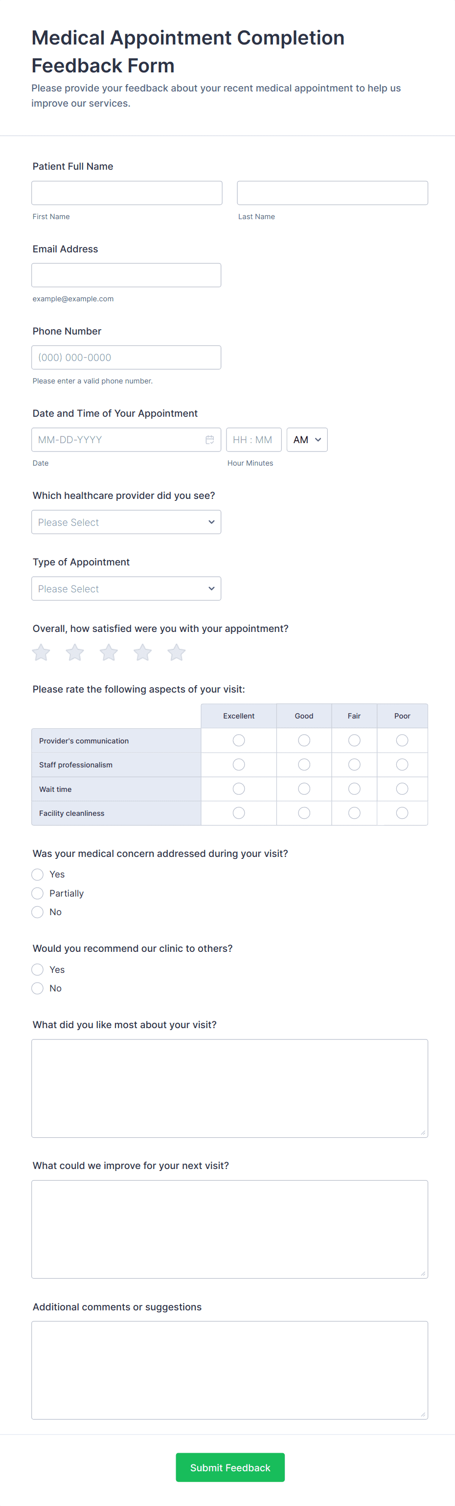Rate appointment with the first star

(41, 652)
